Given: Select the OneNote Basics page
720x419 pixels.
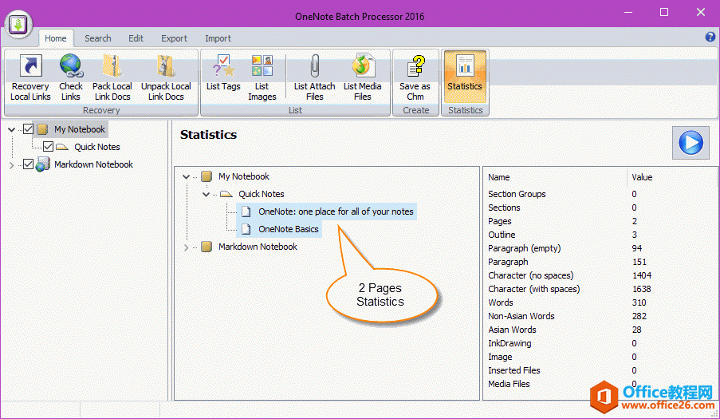Looking at the screenshot, I should (x=289, y=229).
